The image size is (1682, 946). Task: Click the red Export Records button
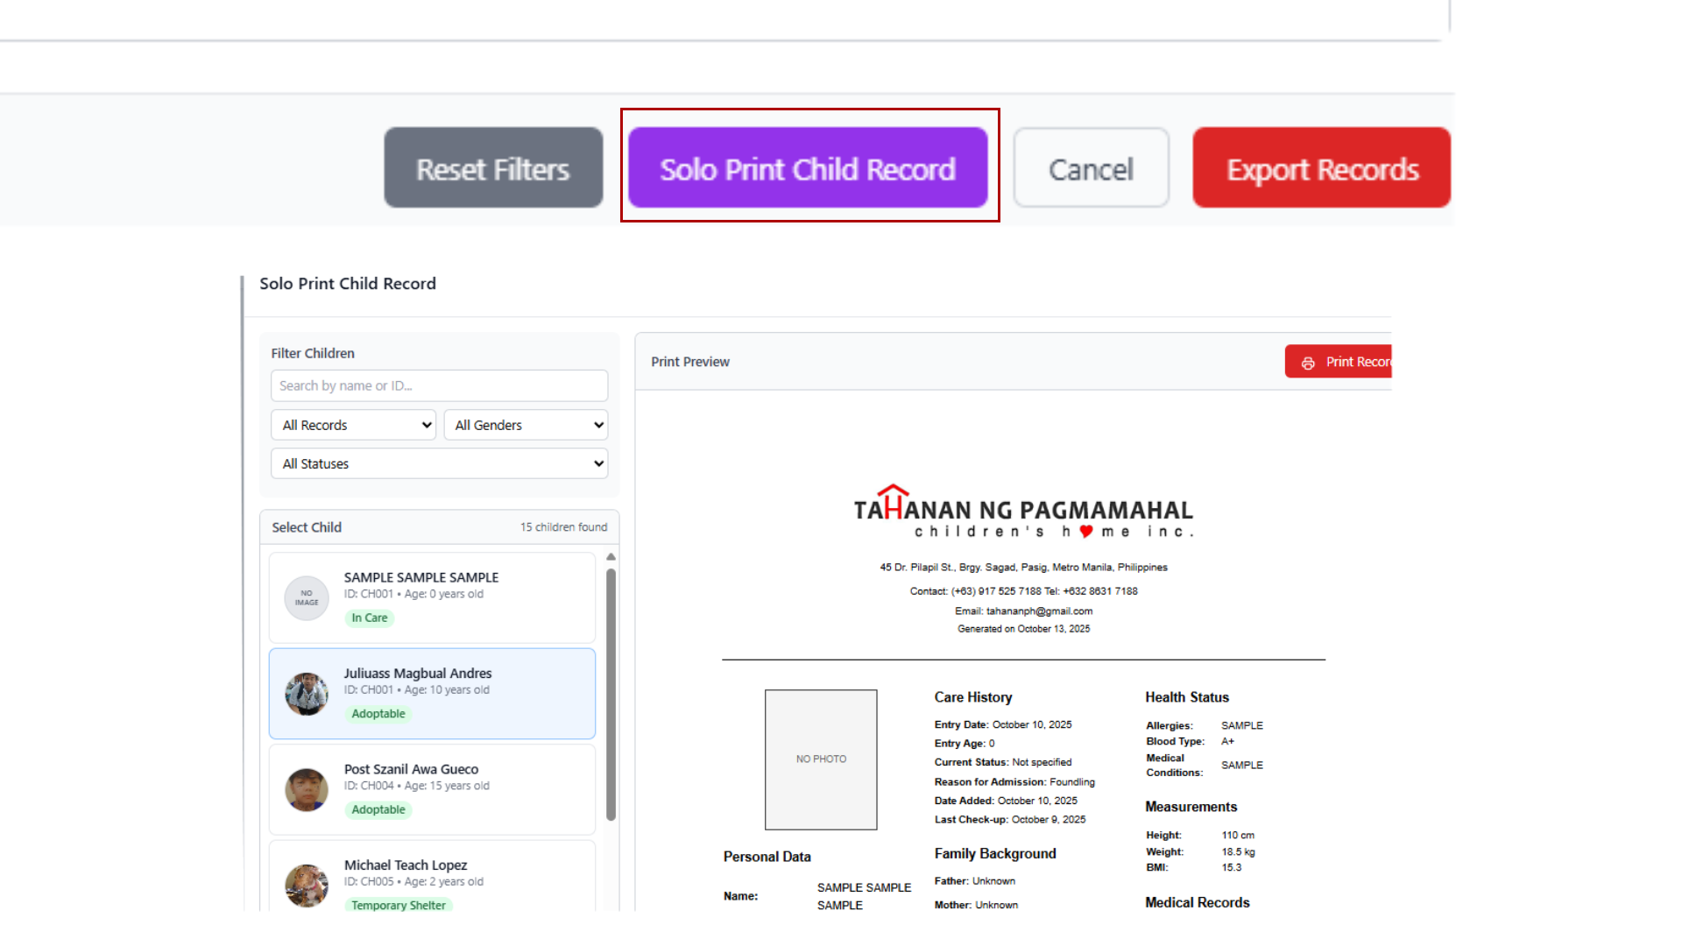(x=1321, y=168)
